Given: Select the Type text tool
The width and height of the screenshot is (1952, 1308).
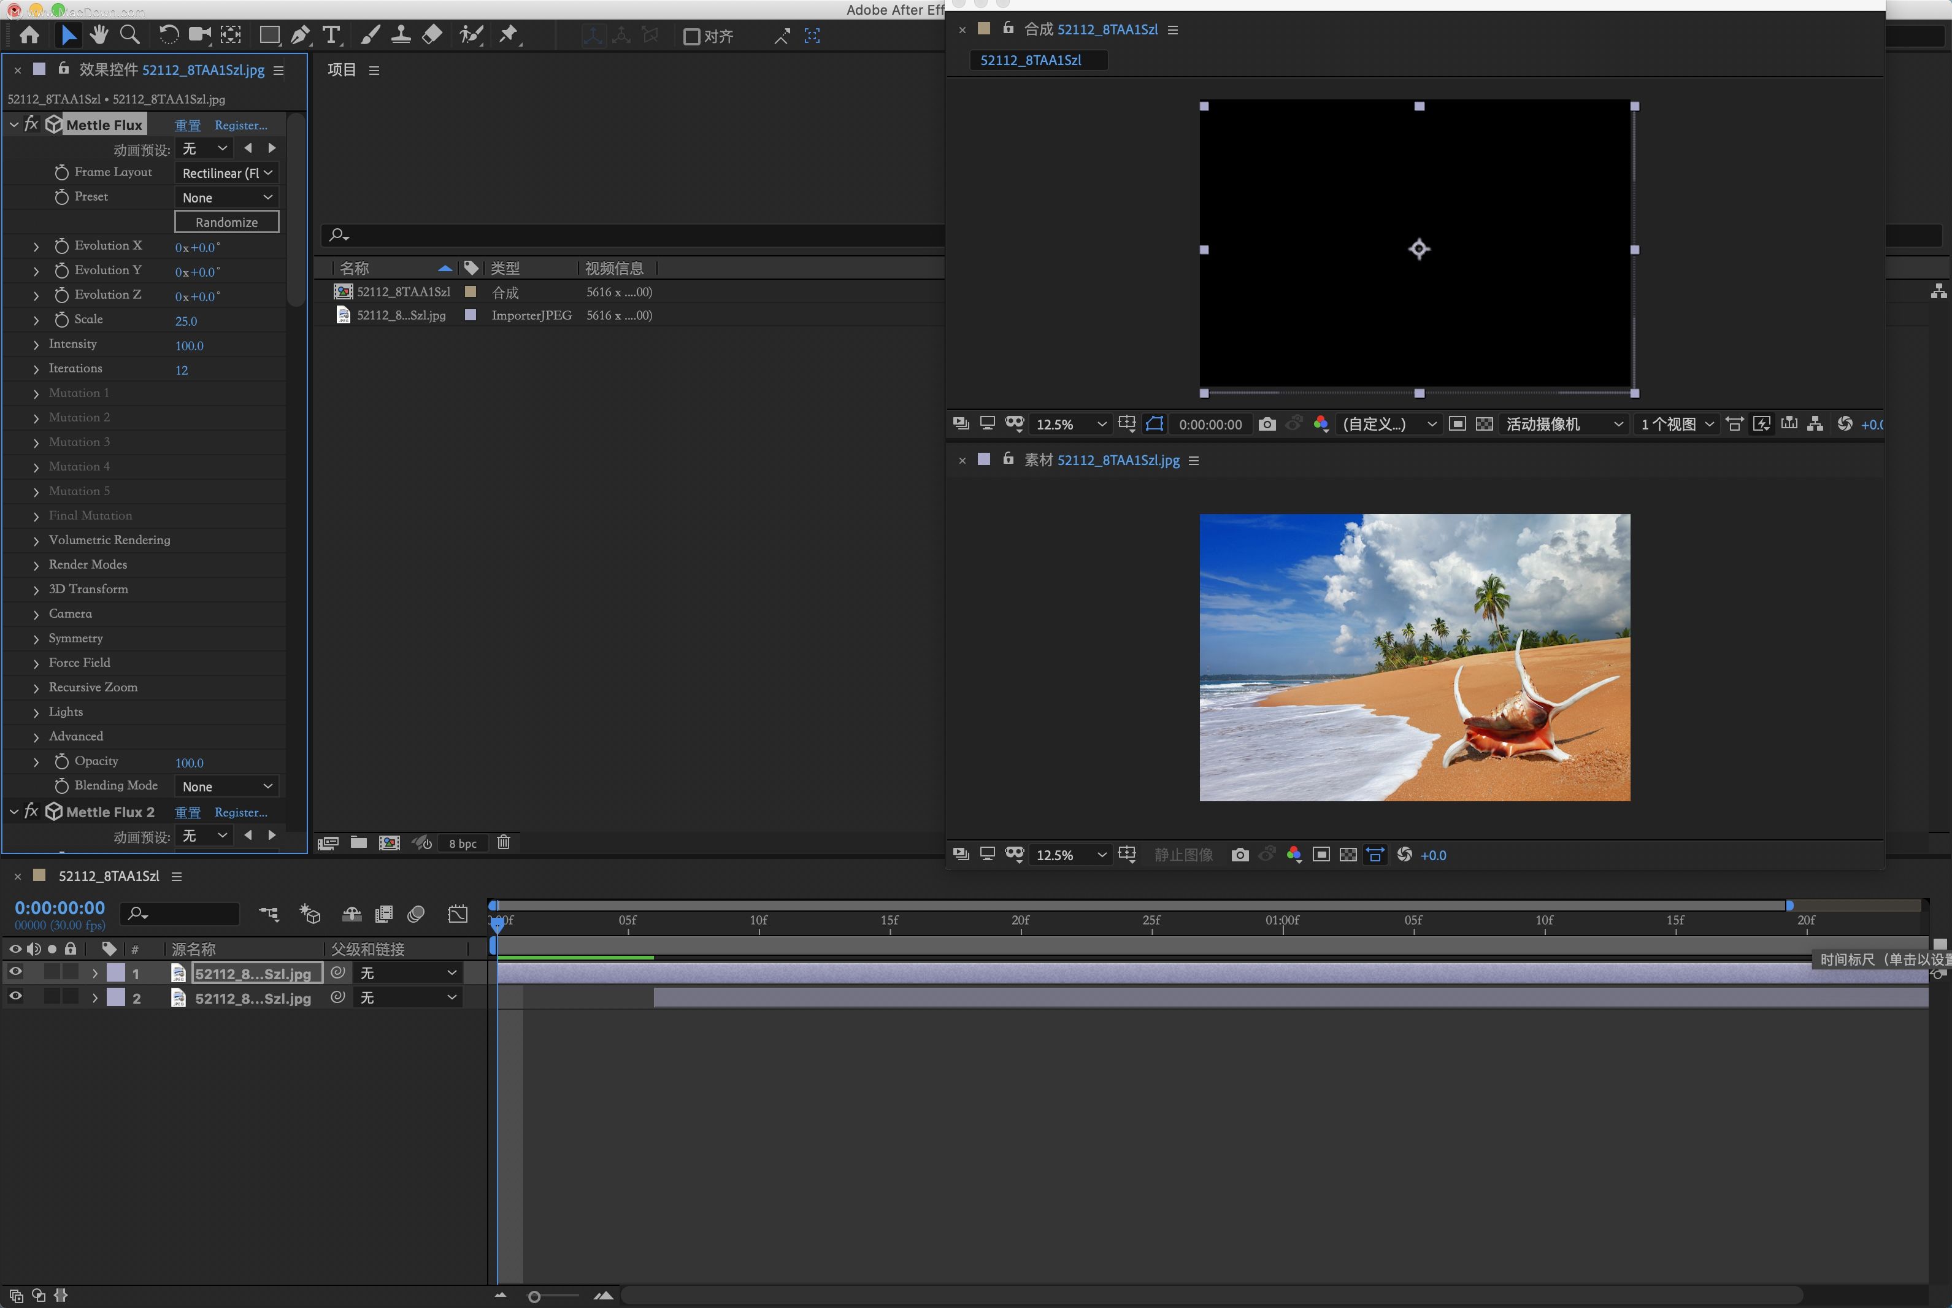Looking at the screenshot, I should pyautogui.click(x=331, y=35).
